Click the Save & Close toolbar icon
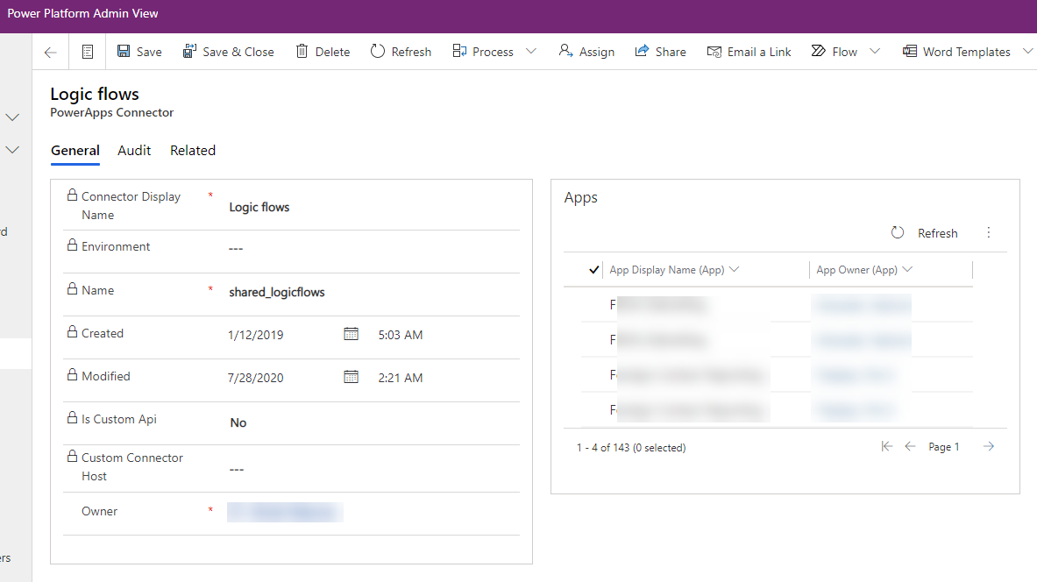Image resolution: width=1037 pixels, height=582 pixels. point(188,51)
